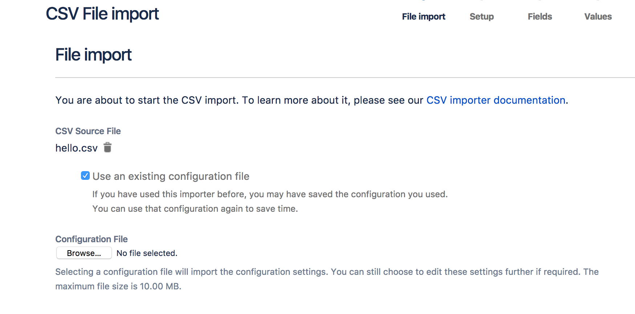Viewport: 635px width, 314px height.
Task: Switch to the Setup step
Action: (x=482, y=16)
